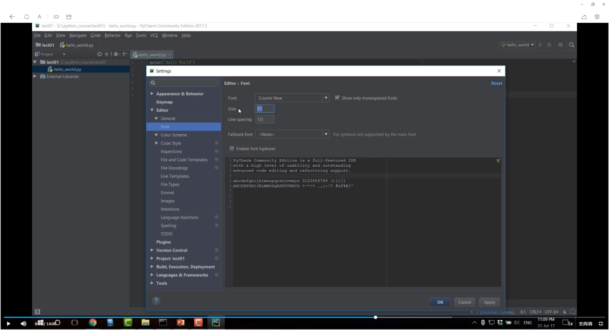Expand Color Scheme settings
Viewport: 609px width, 330px height.
[x=157, y=135]
